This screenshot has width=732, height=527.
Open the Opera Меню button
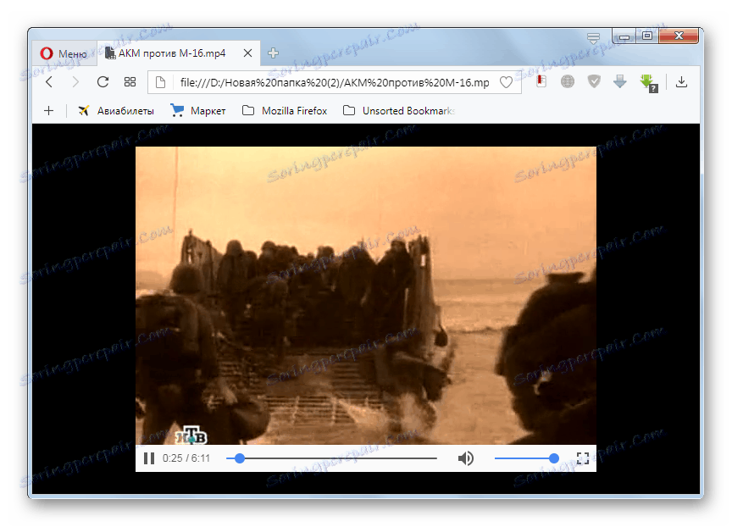64,53
